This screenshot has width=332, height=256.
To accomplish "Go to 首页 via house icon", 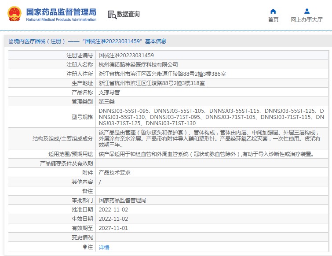I will [x=273, y=11].
